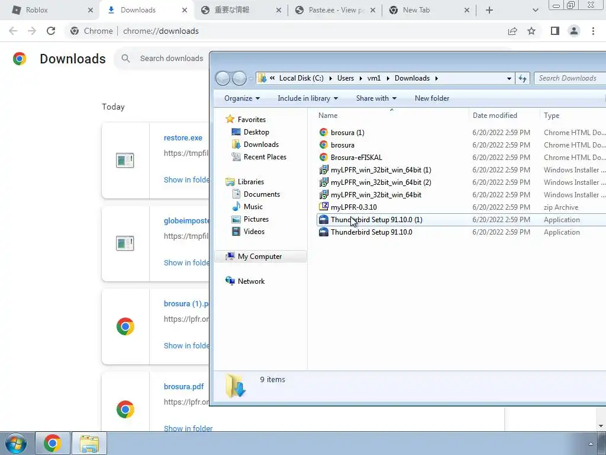Click Explorer forward navigation button
606x455 pixels.
point(239,78)
